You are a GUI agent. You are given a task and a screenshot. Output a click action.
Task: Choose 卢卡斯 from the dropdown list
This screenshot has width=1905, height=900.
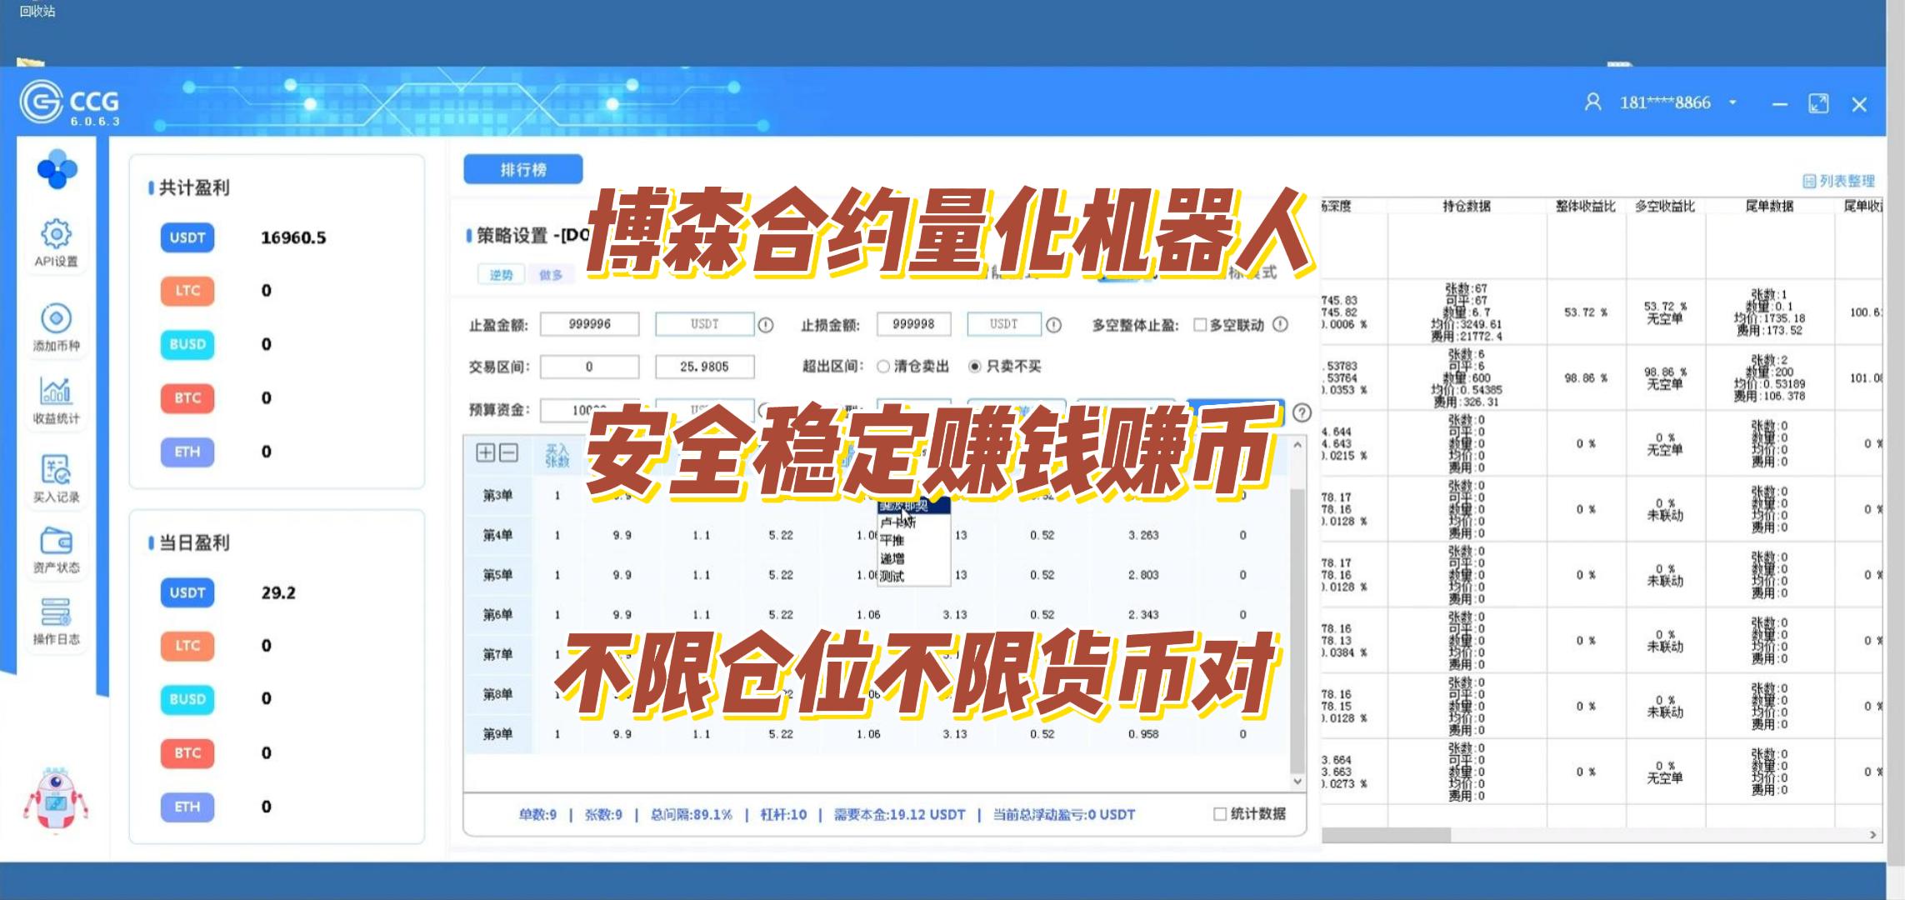click(x=913, y=522)
